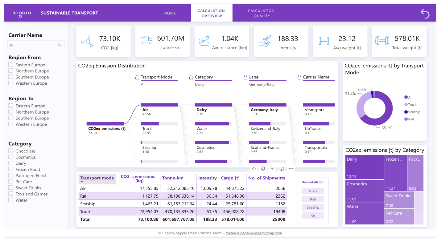Screen dimensions: 441x241
Task: Click the back arrow icon in header
Action: 425,13
